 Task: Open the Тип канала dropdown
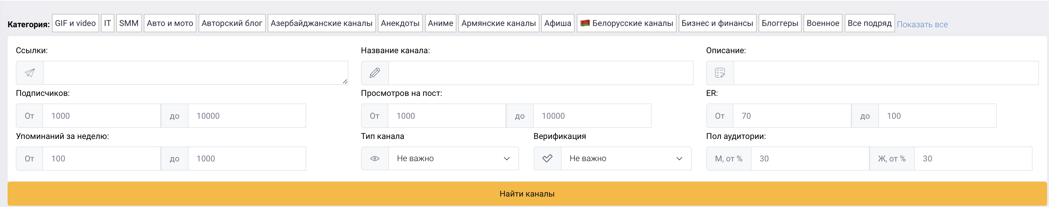[x=453, y=159]
